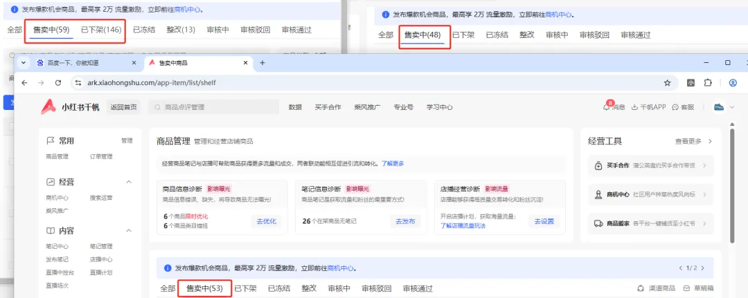Collapse the 内容 sidebar section
Viewport: 748px width, 298px height.
tap(128, 230)
